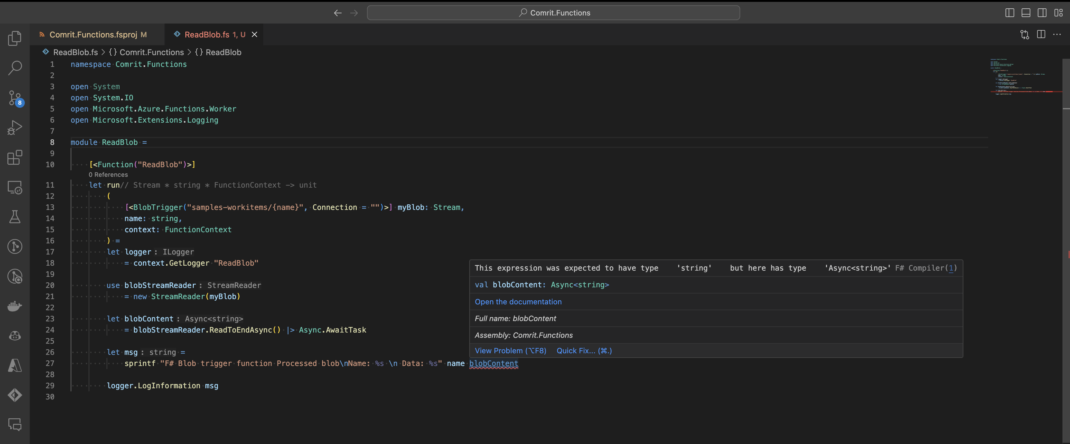This screenshot has height=444, width=1070.
Task: Open the Search view in activity bar
Action: point(15,67)
